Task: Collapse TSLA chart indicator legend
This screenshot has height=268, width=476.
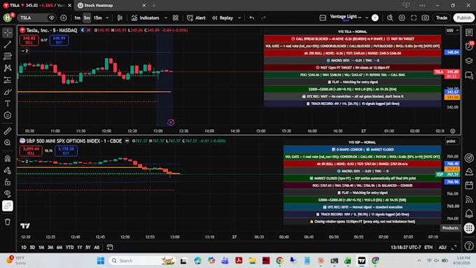Action: click(x=24, y=51)
